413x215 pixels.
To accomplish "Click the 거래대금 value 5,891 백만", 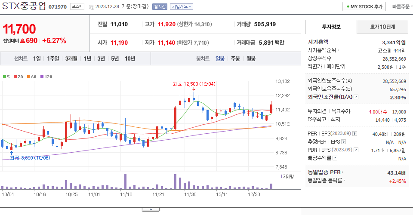I will [271, 43].
